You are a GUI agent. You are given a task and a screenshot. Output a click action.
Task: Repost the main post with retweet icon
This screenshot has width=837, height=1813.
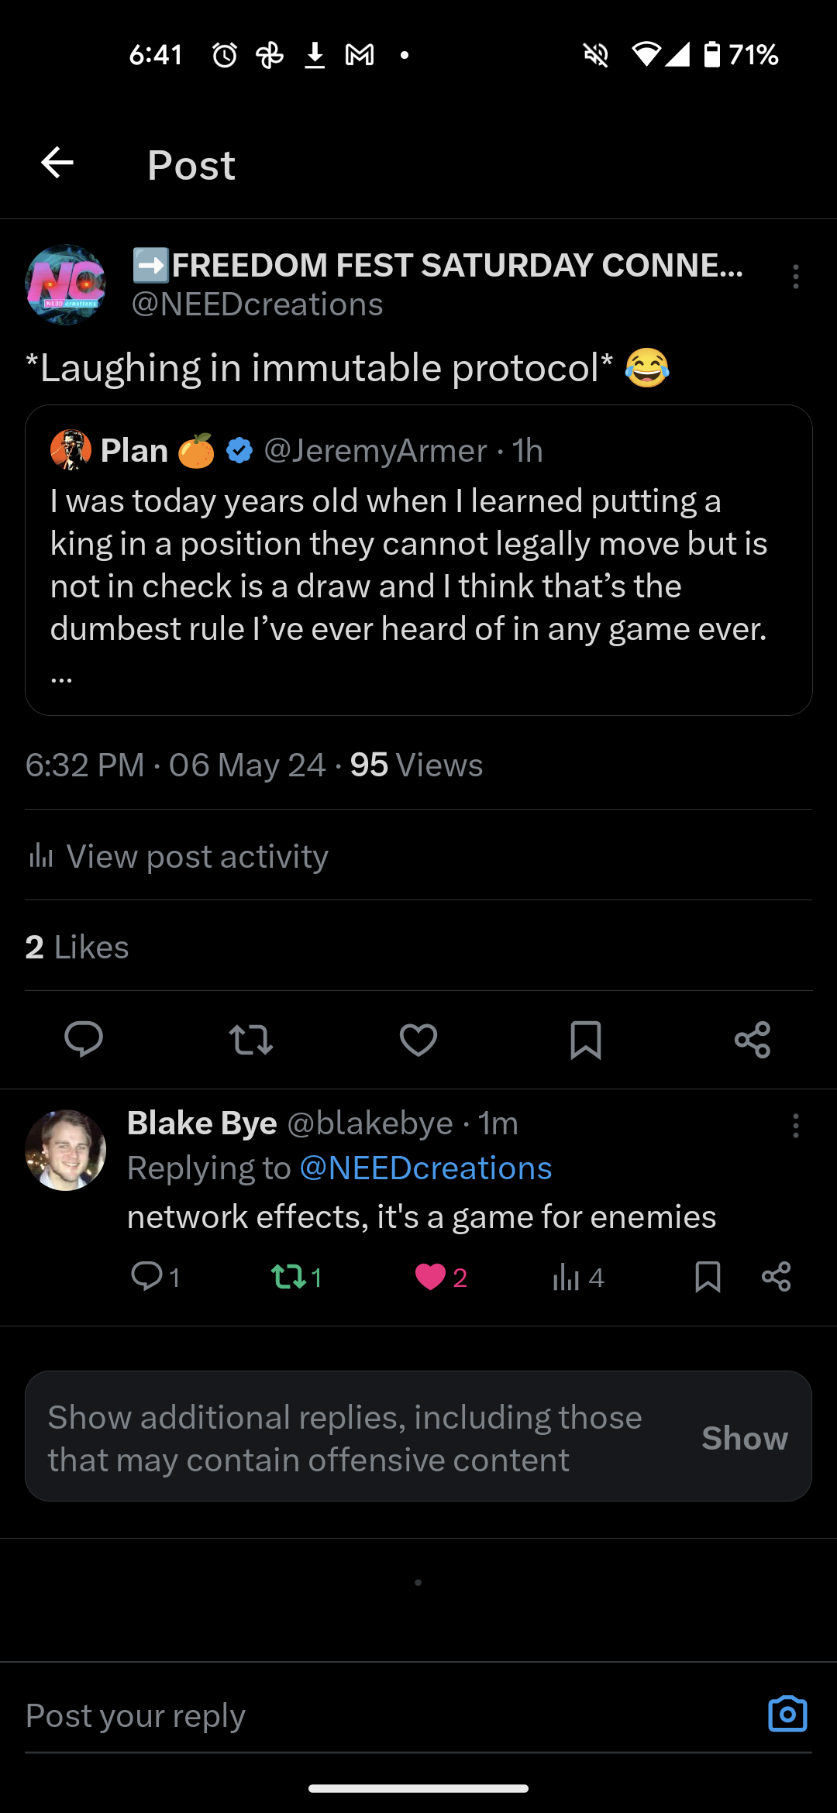[x=251, y=1040]
